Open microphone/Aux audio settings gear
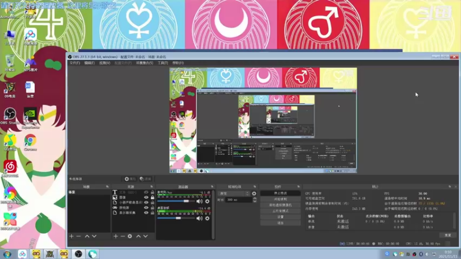Viewport: 461px width, 259px height. (207, 201)
